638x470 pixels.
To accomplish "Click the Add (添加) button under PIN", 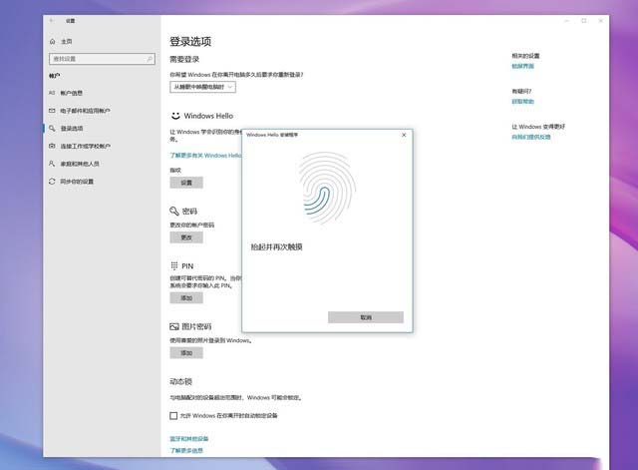I will pyautogui.click(x=186, y=298).
